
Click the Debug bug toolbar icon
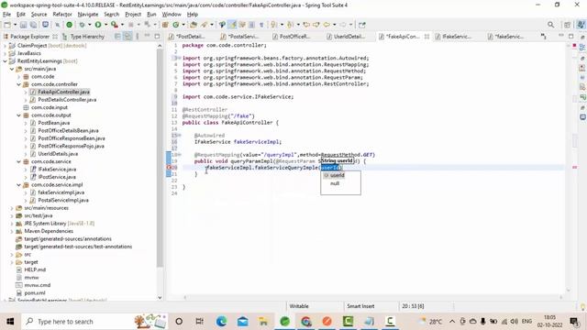coord(82,25)
